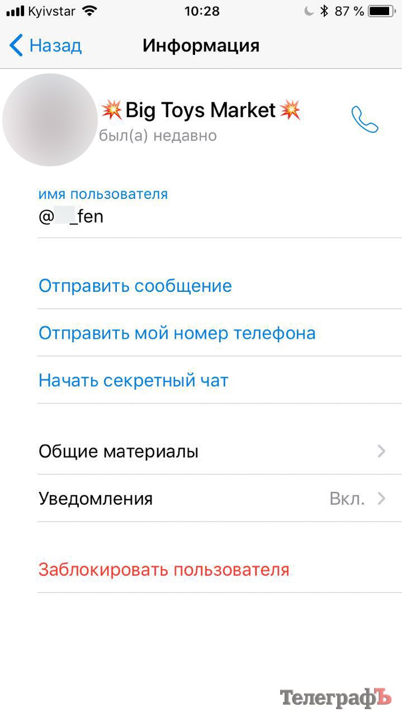Tap Заблокировать пользователя
Image resolution: width=402 pixels, height=717 pixels.
pos(164,570)
